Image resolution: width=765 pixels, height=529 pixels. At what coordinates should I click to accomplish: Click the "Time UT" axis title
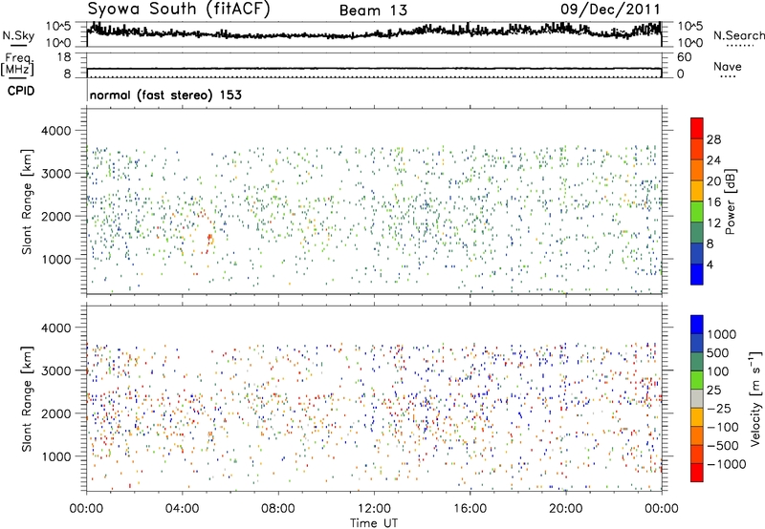374,523
